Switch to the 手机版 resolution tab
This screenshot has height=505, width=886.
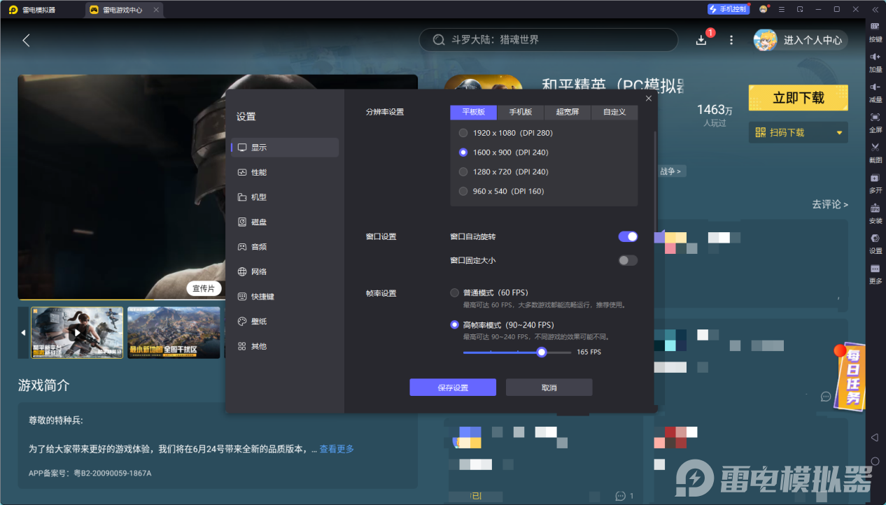[x=521, y=112]
